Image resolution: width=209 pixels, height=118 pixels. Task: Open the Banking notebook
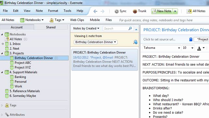20,77
